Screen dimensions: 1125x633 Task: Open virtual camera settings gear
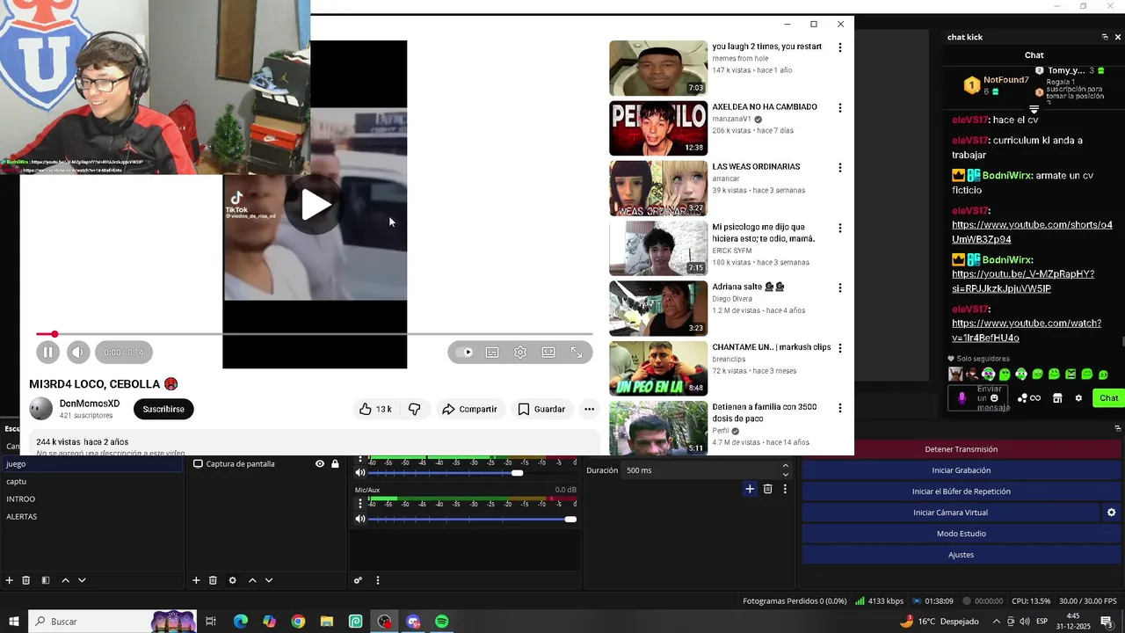click(1111, 513)
